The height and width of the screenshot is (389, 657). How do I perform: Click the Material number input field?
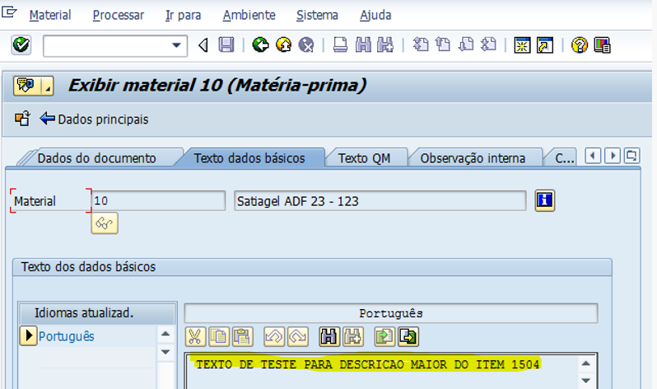[156, 201]
